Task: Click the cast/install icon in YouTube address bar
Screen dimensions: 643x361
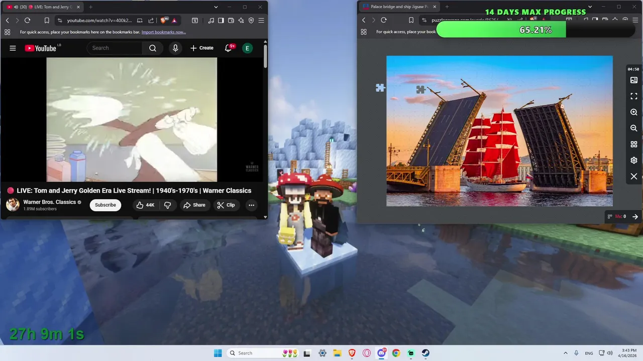Action: [140, 20]
